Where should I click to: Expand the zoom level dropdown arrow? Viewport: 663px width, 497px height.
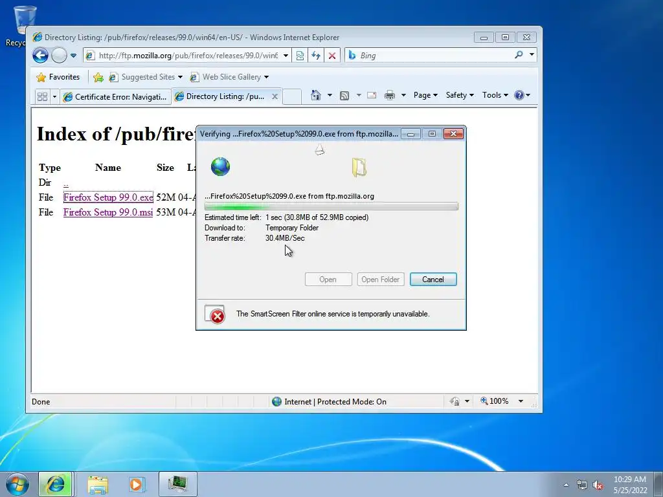[x=521, y=401]
